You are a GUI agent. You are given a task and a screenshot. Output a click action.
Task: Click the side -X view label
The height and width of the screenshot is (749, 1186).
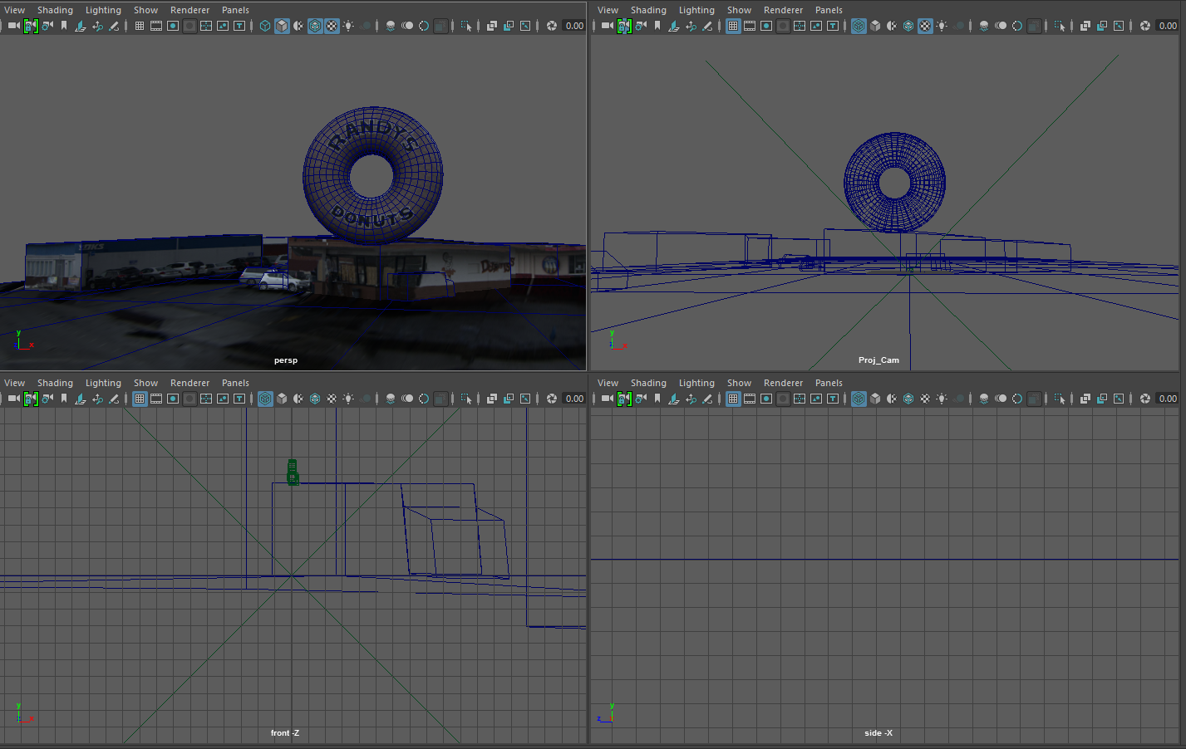point(878,733)
